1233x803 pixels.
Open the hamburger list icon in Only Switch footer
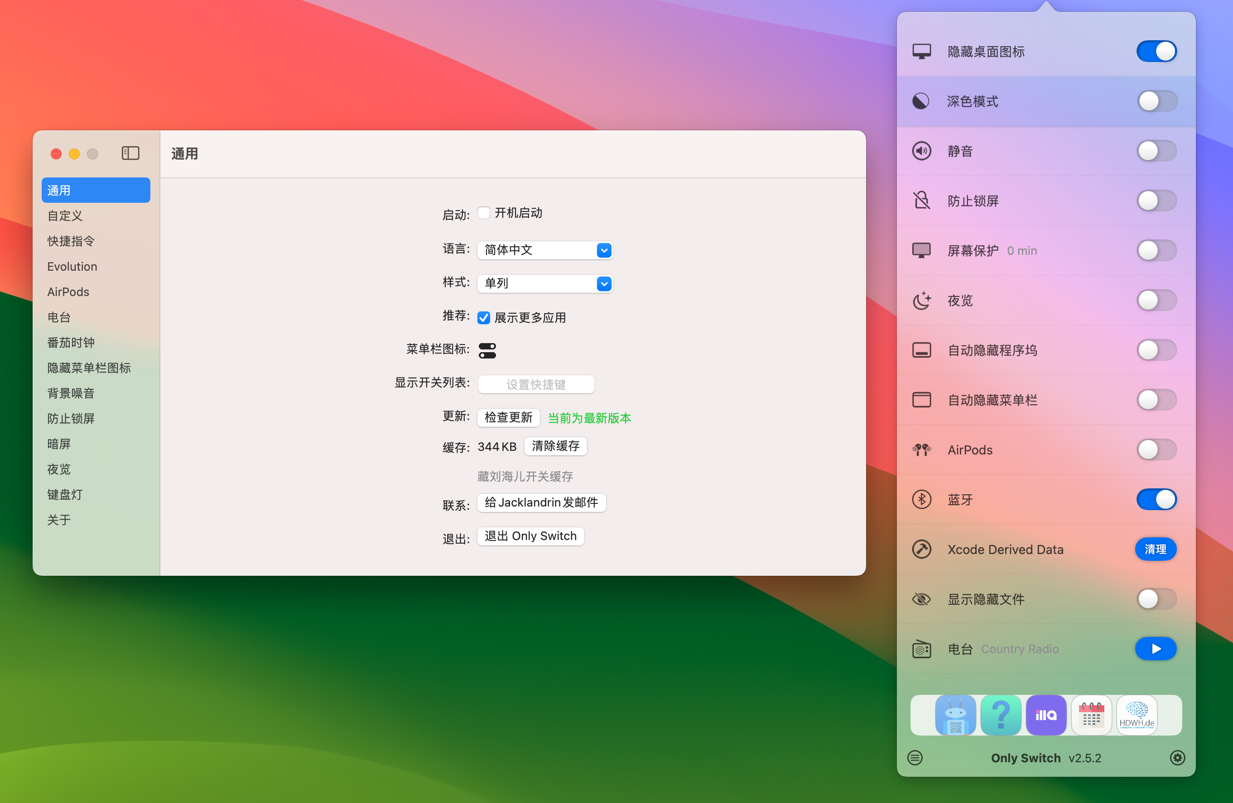coord(915,758)
